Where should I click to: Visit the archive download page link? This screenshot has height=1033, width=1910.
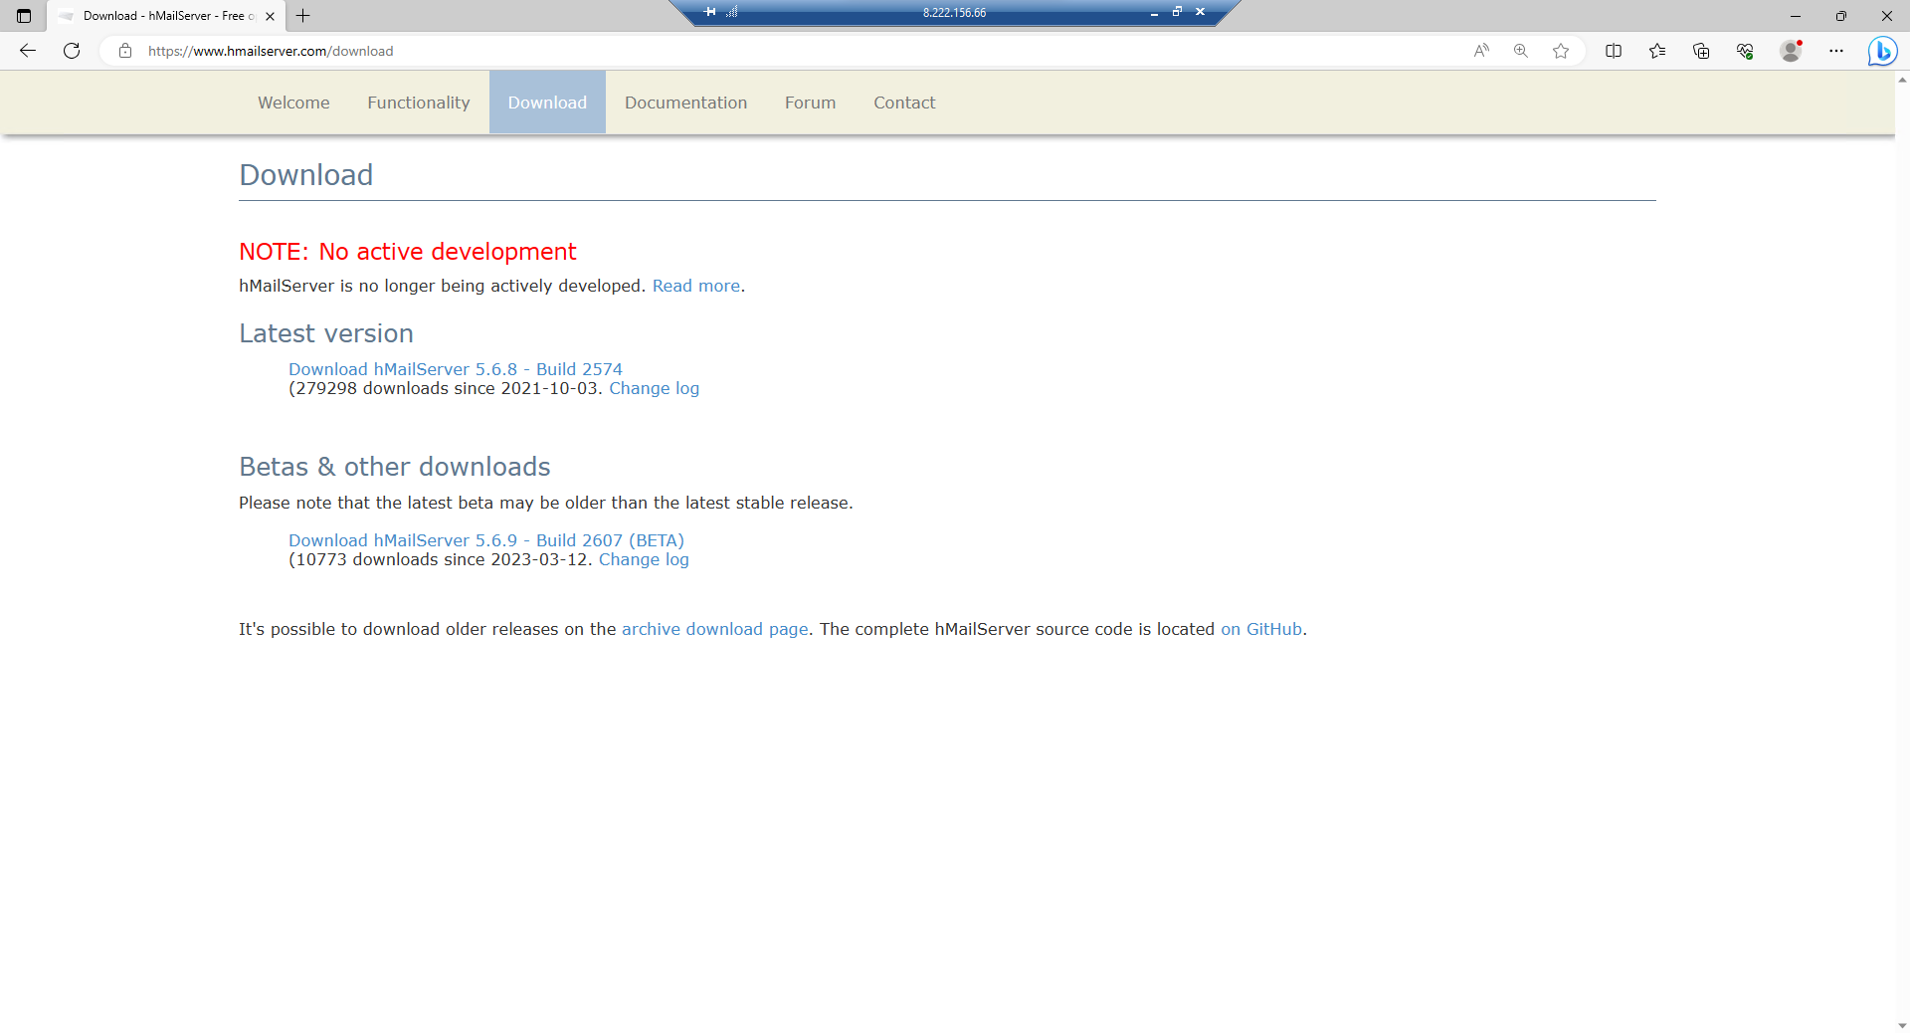[x=715, y=629]
